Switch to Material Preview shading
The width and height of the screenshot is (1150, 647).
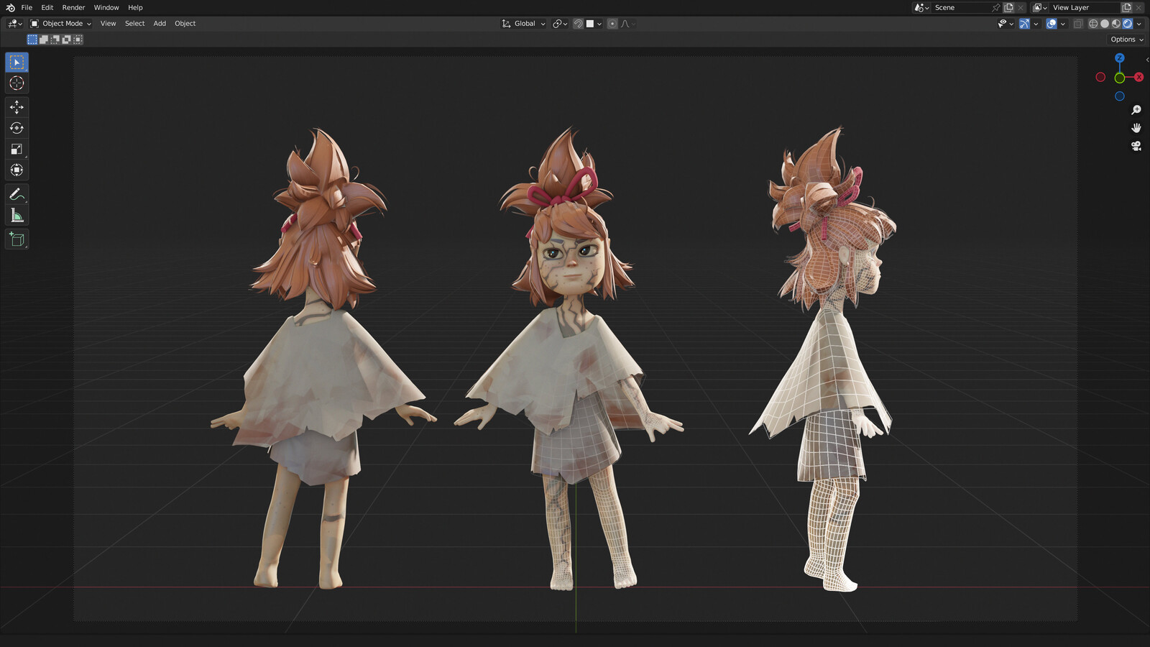pyautogui.click(x=1116, y=24)
